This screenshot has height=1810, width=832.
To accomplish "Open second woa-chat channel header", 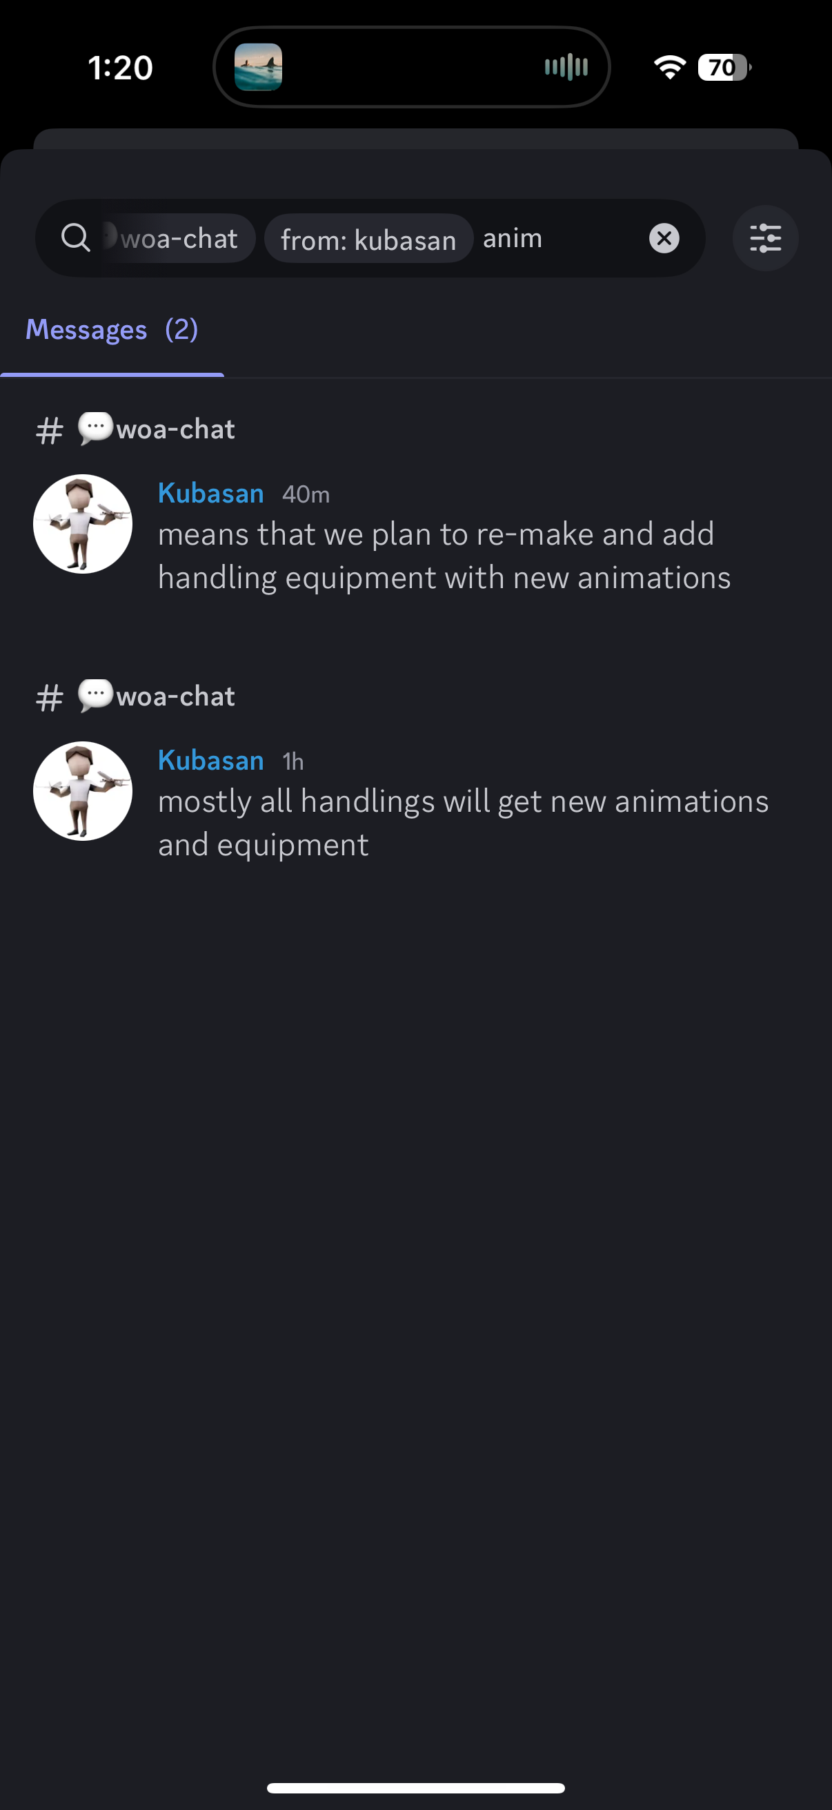I will pyautogui.click(x=135, y=696).
